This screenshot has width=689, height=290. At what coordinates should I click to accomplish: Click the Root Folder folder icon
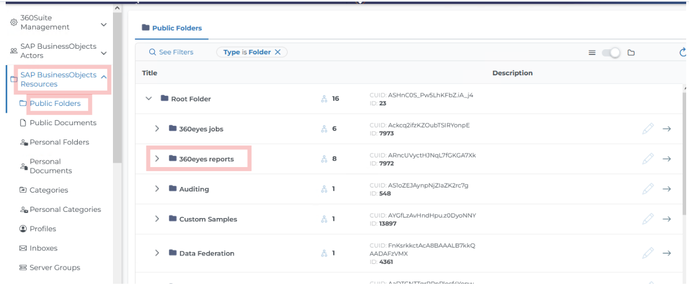point(165,99)
